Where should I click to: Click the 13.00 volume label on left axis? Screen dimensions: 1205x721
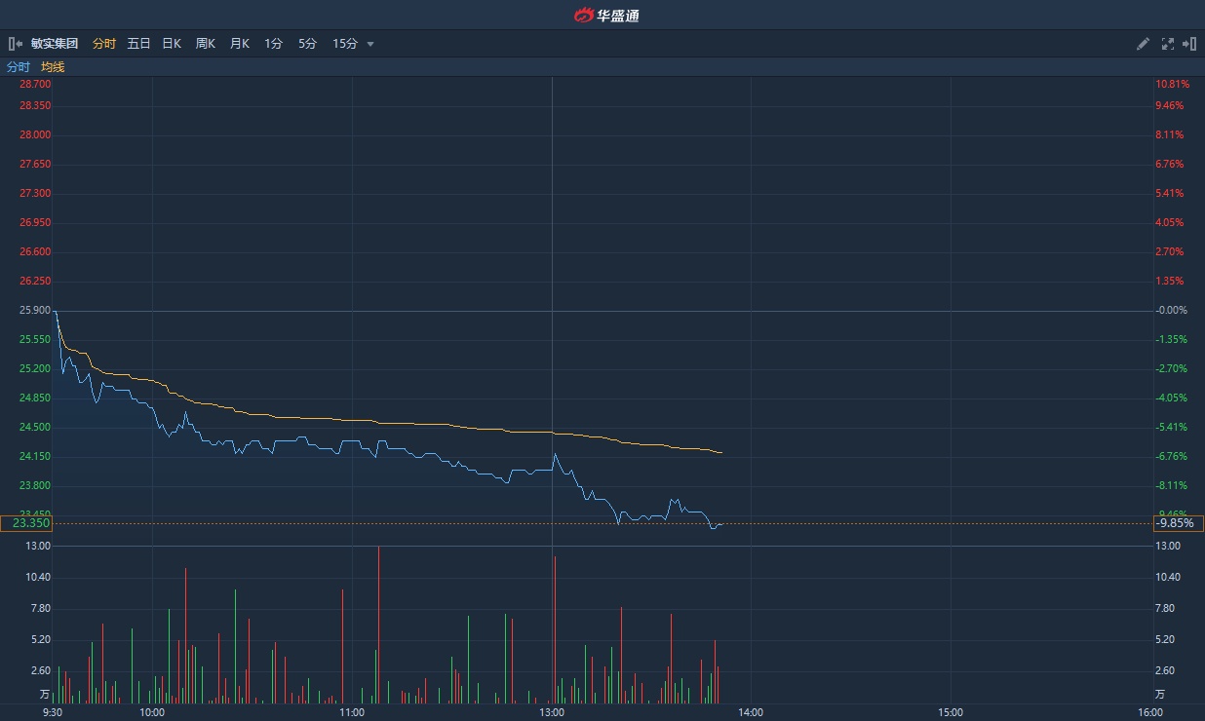click(38, 546)
